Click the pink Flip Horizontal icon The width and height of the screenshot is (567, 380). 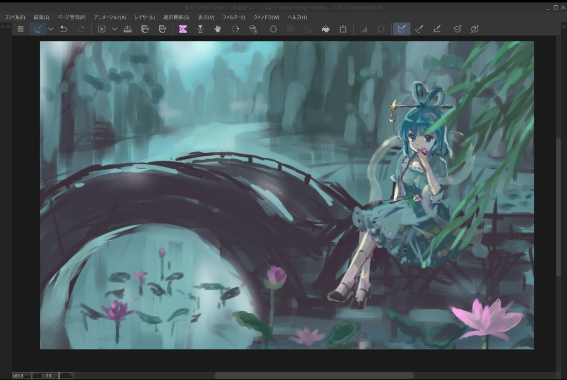click(x=183, y=29)
